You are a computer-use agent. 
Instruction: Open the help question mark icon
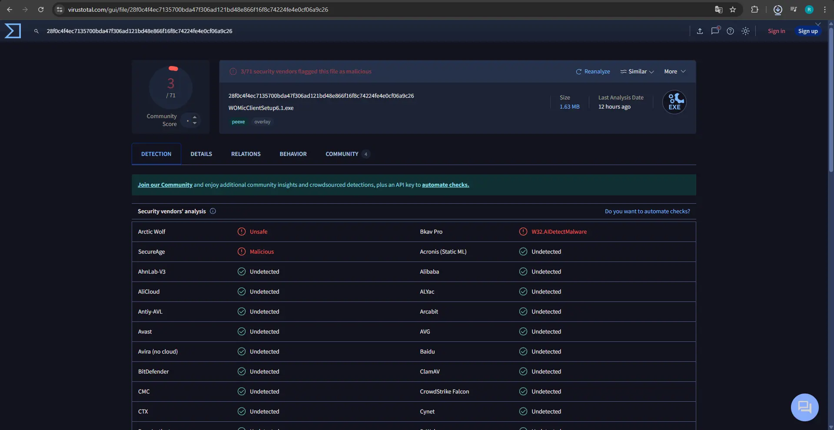730,31
